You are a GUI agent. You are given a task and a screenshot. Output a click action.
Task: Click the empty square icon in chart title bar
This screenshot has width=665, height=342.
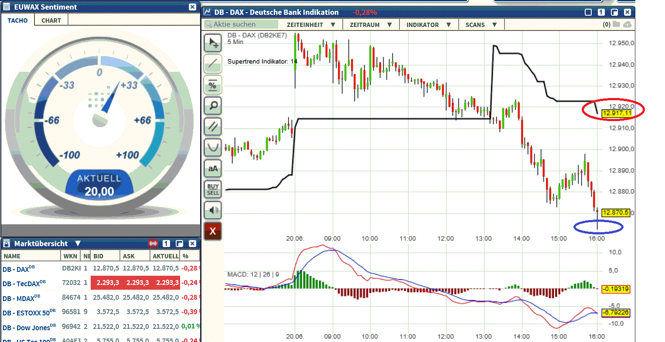[x=588, y=12]
